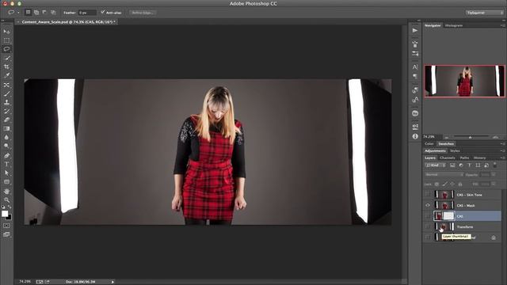This screenshot has height=285, width=507.
Task: Choose Intersect with Selection mode
Action: [x=53, y=13]
